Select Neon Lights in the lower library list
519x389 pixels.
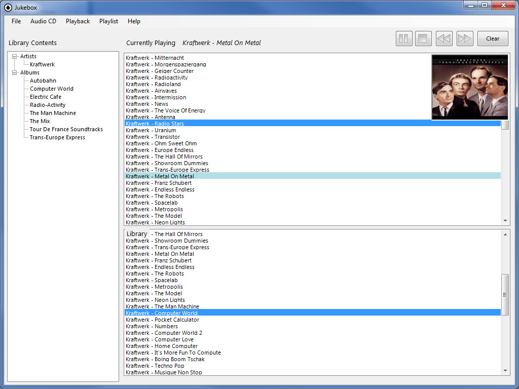[155, 300]
